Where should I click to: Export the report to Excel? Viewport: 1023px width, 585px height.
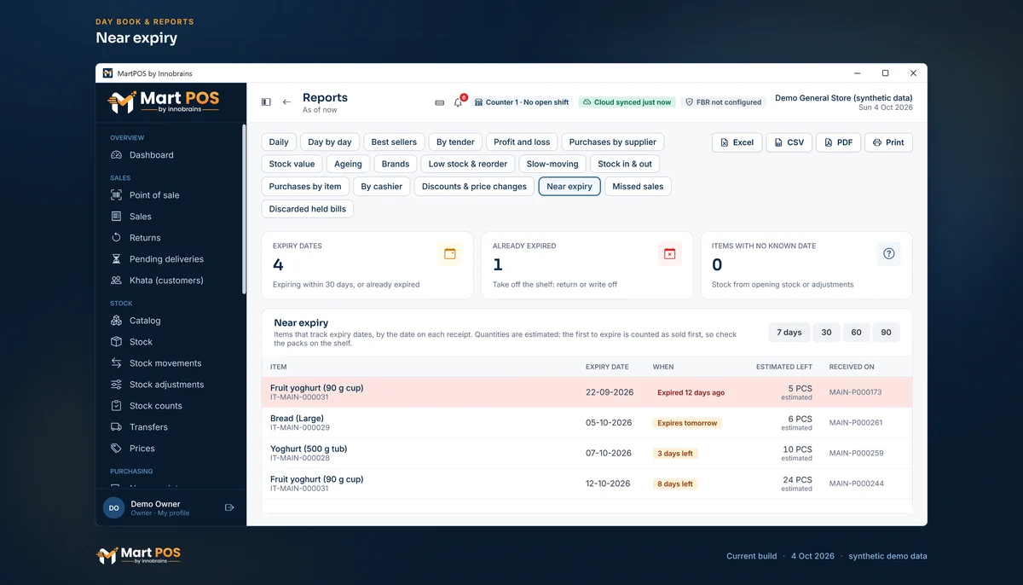point(737,142)
